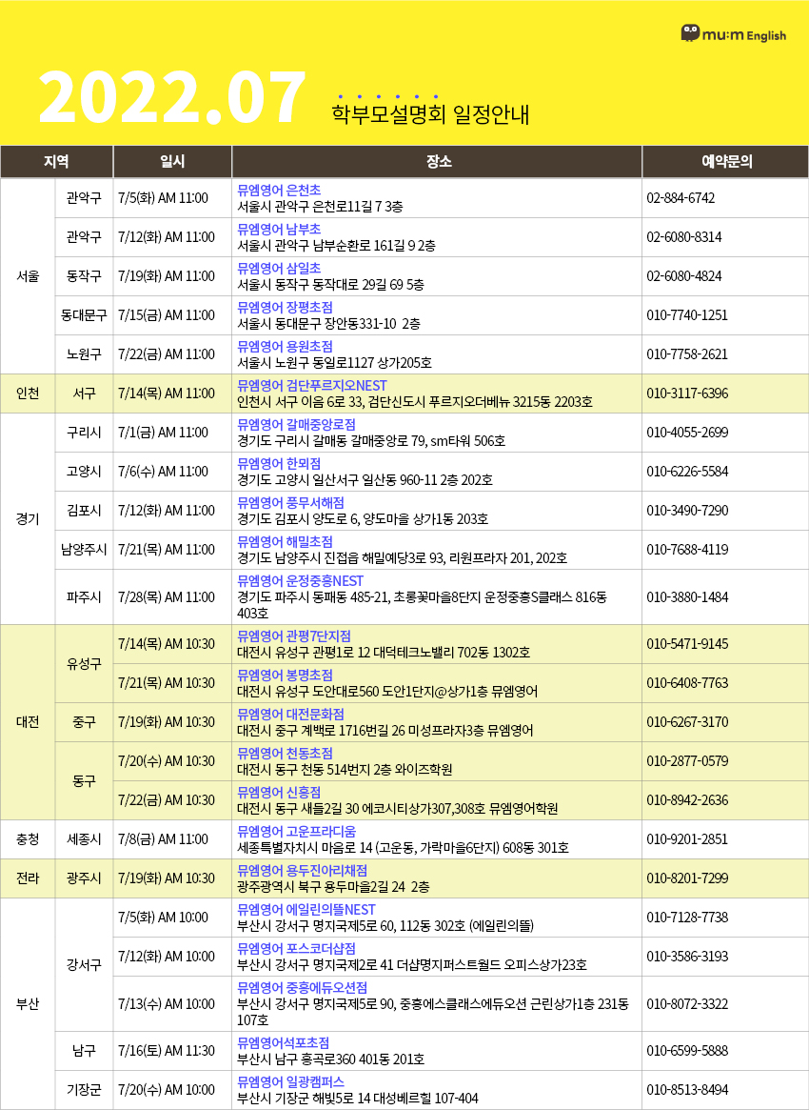The image size is (809, 1110).
Task: Open the 뮤엠영어 운정중흥NEST link
Action: (x=301, y=581)
